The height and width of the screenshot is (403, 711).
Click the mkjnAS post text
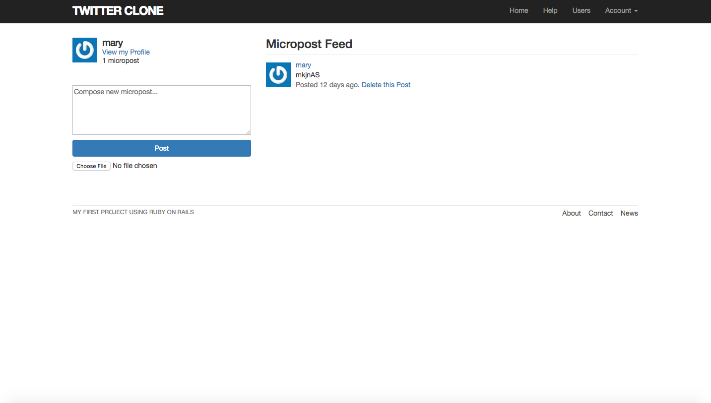click(308, 75)
